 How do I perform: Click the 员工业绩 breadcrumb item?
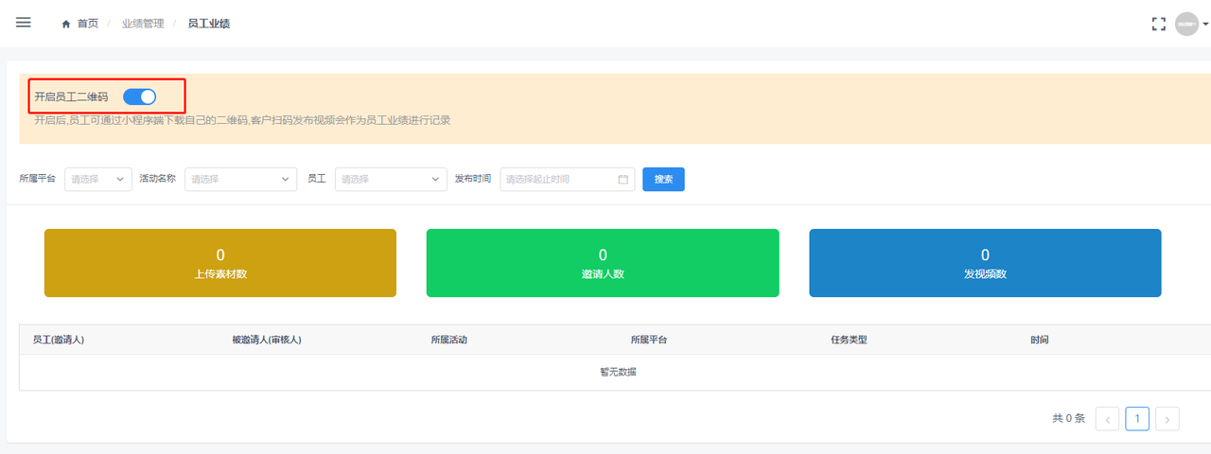208,24
